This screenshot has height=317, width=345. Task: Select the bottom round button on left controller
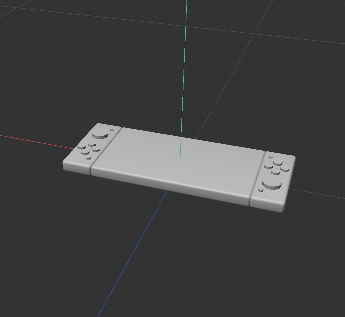click(x=85, y=152)
